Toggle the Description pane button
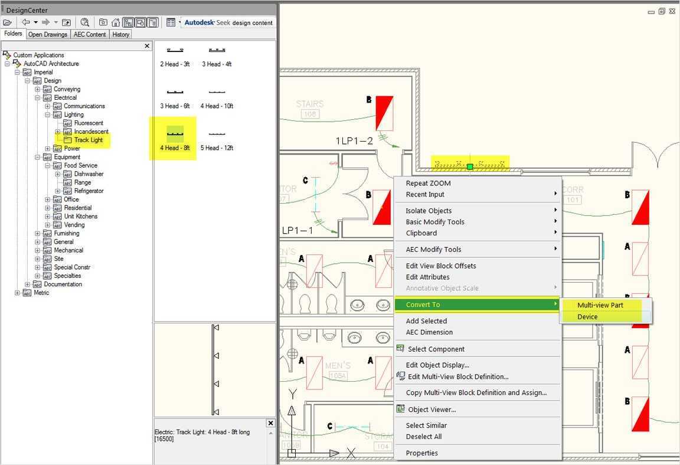Image resolution: width=680 pixels, height=465 pixels. [153, 22]
